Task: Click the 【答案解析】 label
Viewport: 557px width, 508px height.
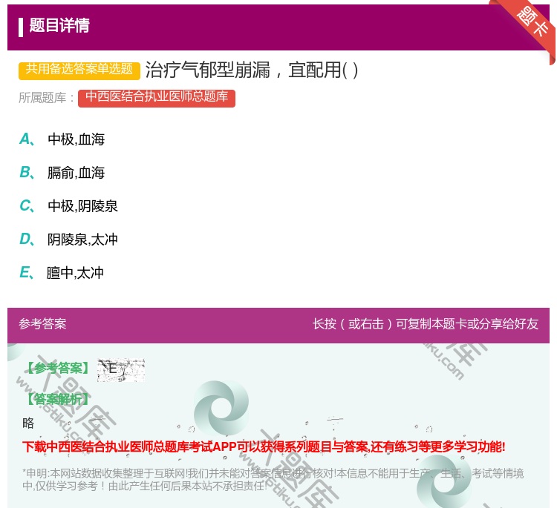Action: [58, 400]
